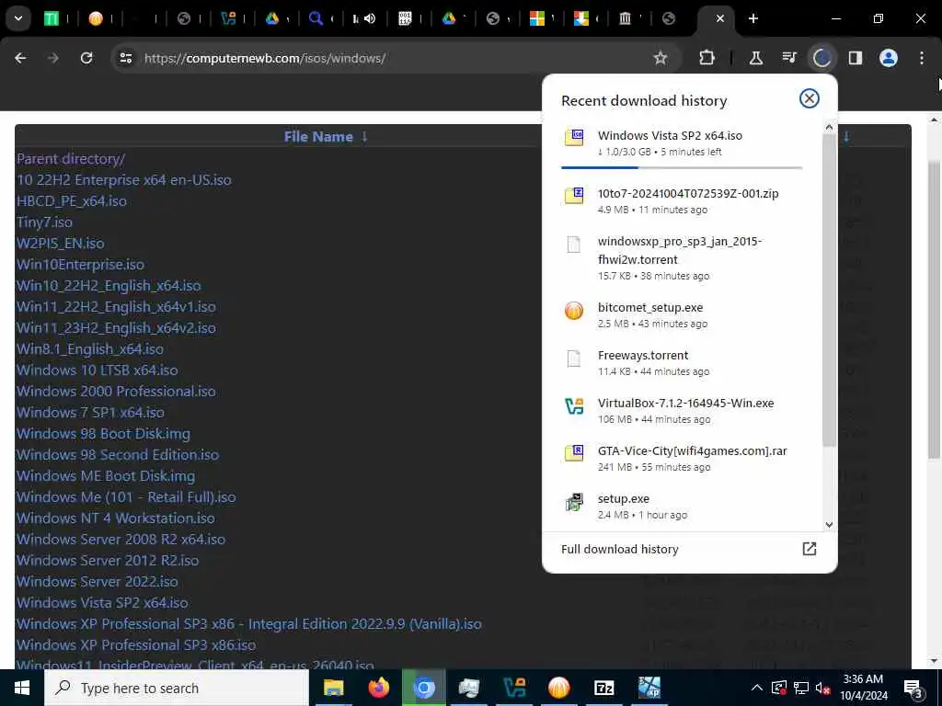Image resolution: width=942 pixels, height=706 pixels.
Task: Click the Downloads progress icon in toolbar
Action: [x=821, y=58]
